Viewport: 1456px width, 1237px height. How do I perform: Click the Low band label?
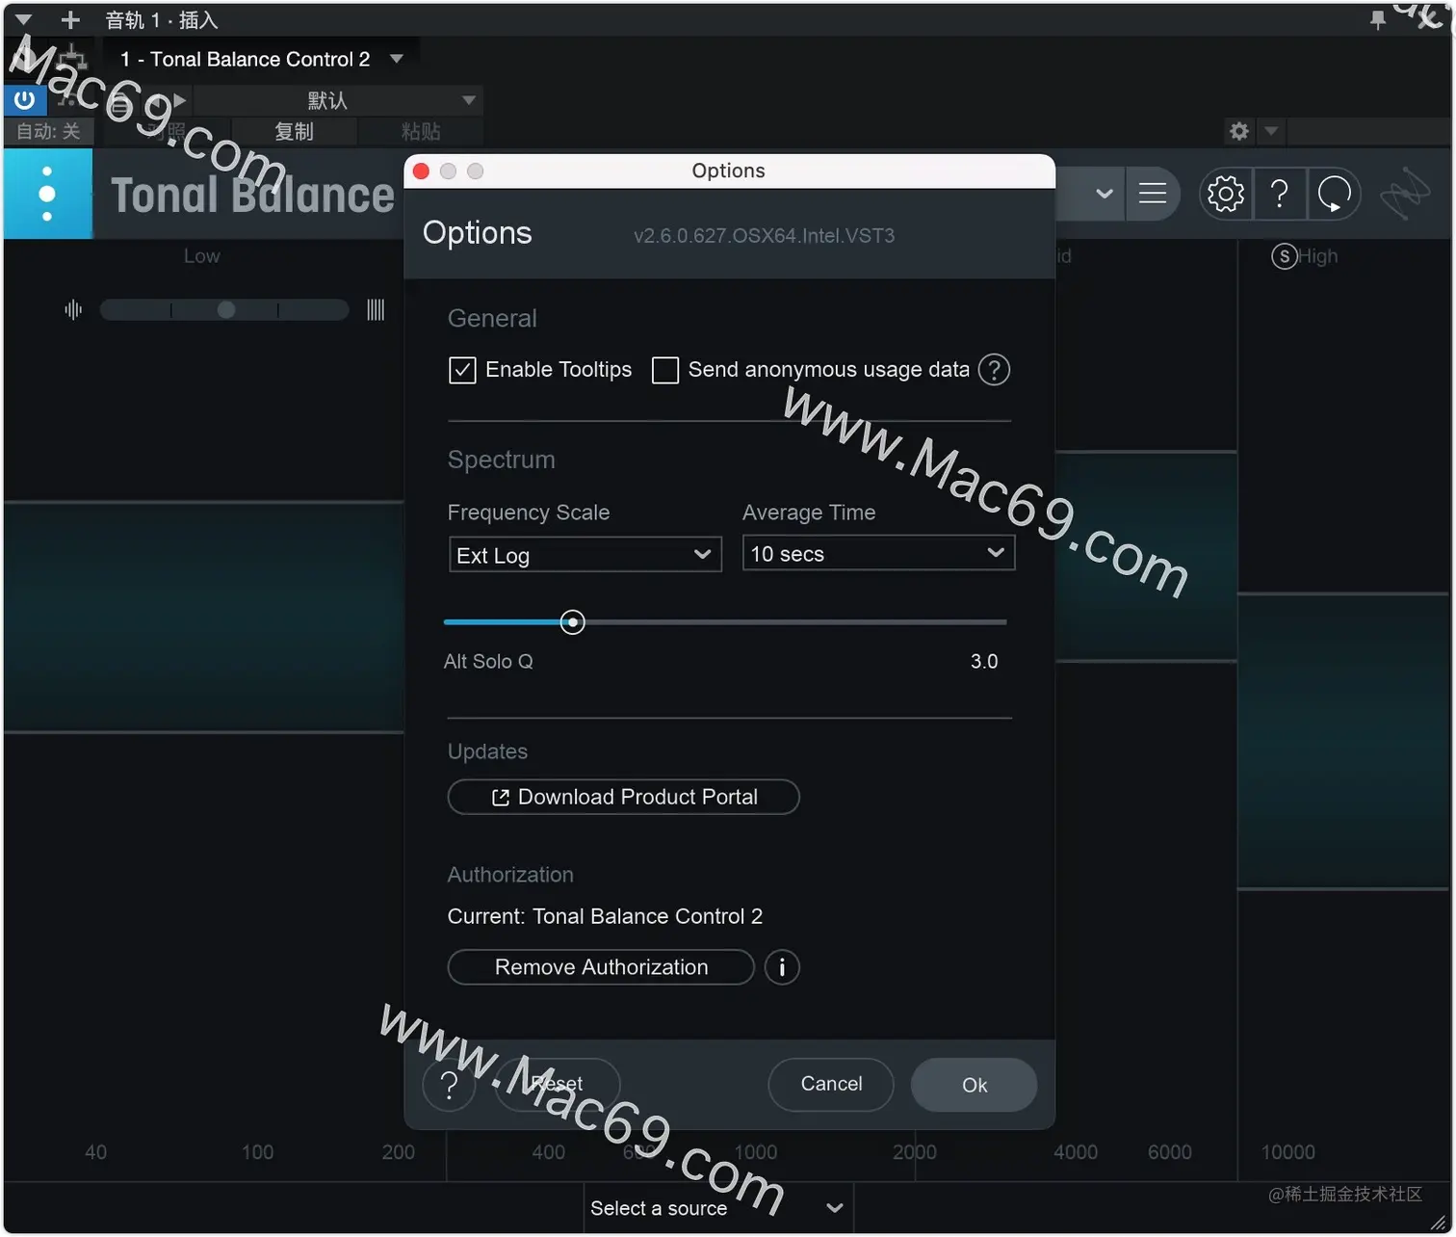click(202, 256)
